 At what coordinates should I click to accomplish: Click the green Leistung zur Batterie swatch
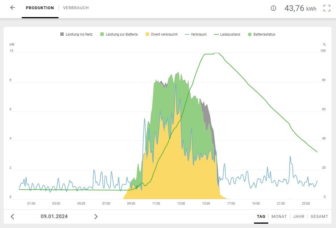pos(102,34)
